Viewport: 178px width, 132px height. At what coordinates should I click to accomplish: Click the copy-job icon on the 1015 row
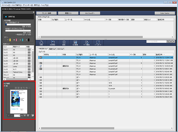[41, 83]
